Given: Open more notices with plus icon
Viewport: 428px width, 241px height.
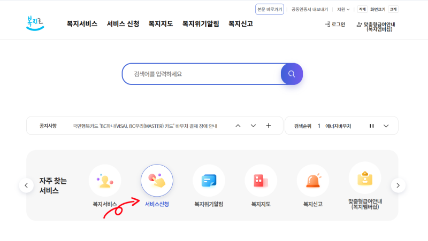Looking at the screenshot, I should pos(269,126).
